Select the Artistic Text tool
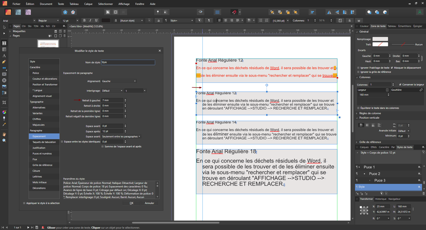The height and width of the screenshot is (230, 426). (x=4, y=56)
